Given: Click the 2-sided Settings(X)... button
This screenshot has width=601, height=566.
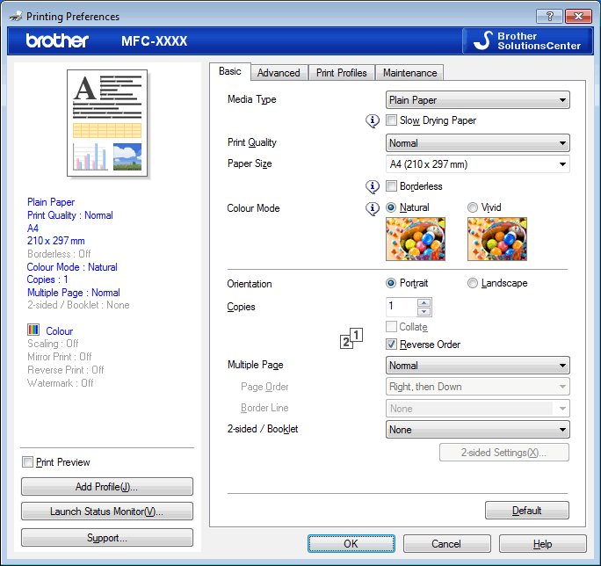Looking at the screenshot, I should pos(504,453).
